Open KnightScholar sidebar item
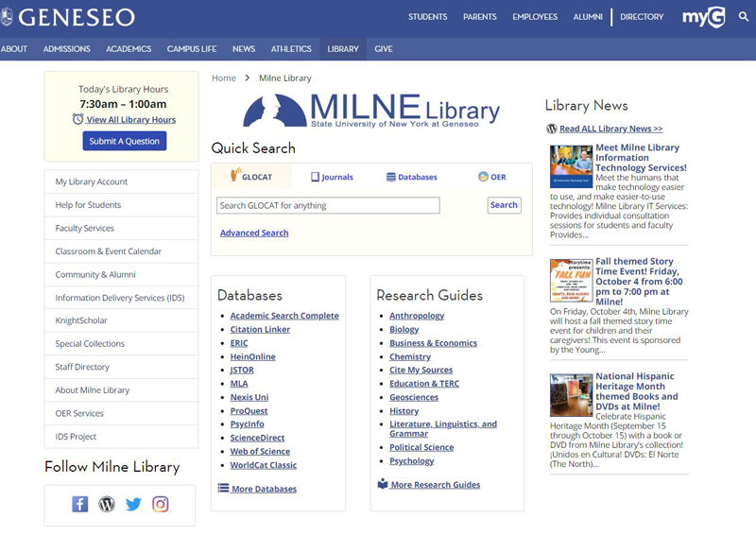Image resolution: width=756 pixels, height=536 pixels. (122, 320)
